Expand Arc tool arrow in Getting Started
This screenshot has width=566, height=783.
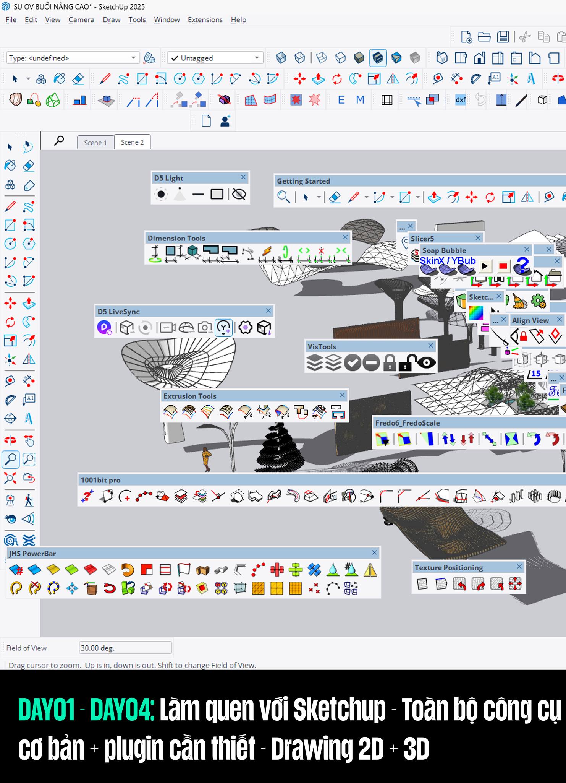point(392,197)
